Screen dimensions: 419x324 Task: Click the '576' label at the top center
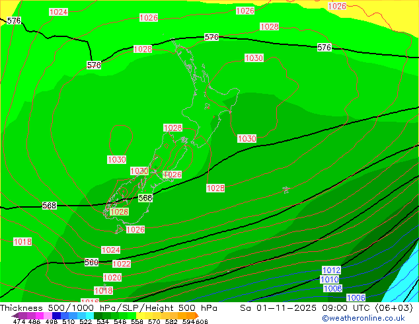pyautogui.click(x=211, y=37)
